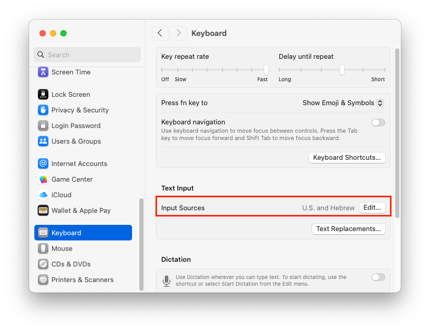Edit the Input Sources list
The image size is (430, 331).
[x=372, y=208]
